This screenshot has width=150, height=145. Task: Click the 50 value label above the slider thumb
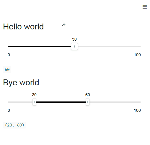pyautogui.click(x=74, y=39)
